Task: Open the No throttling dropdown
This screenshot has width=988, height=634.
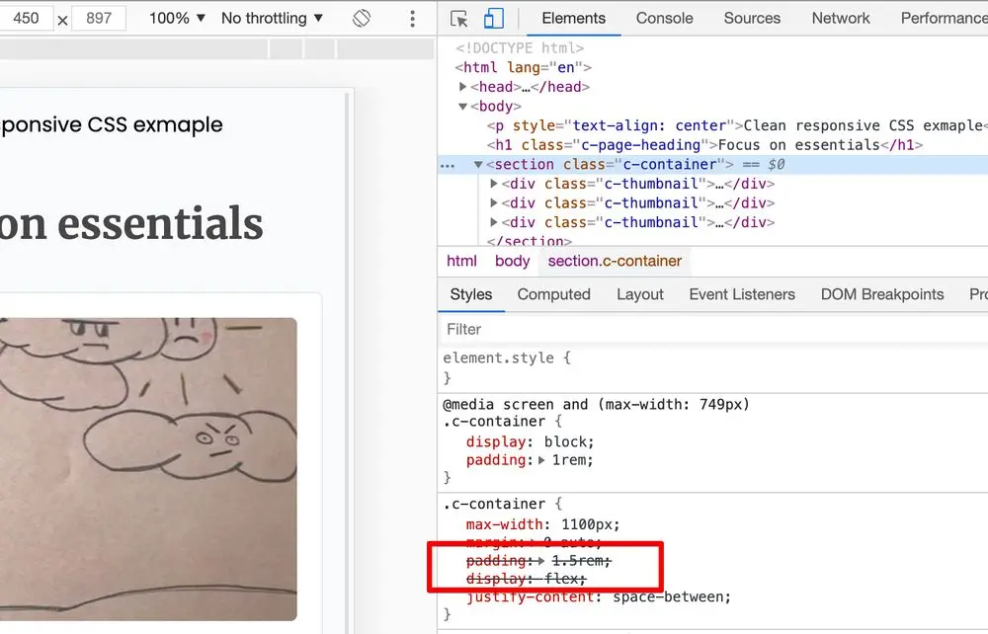Action: coord(267,18)
